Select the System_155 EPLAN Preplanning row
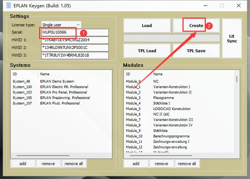The height and width of the screenshot is (179, 250). (61, 98)
